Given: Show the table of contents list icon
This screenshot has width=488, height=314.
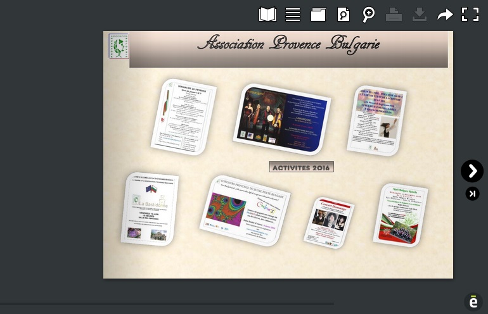Looking at the screenshot, I should pos(293,15).
